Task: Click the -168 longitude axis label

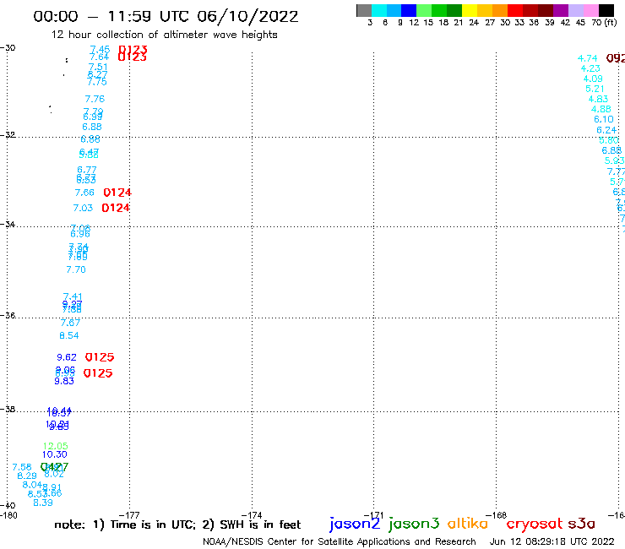Action: [x=497, y=515]
